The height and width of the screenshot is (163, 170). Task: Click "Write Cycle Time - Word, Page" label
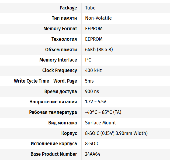point(46,81)
